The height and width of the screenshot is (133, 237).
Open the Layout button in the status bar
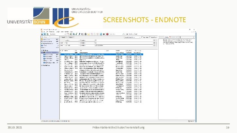192,121
